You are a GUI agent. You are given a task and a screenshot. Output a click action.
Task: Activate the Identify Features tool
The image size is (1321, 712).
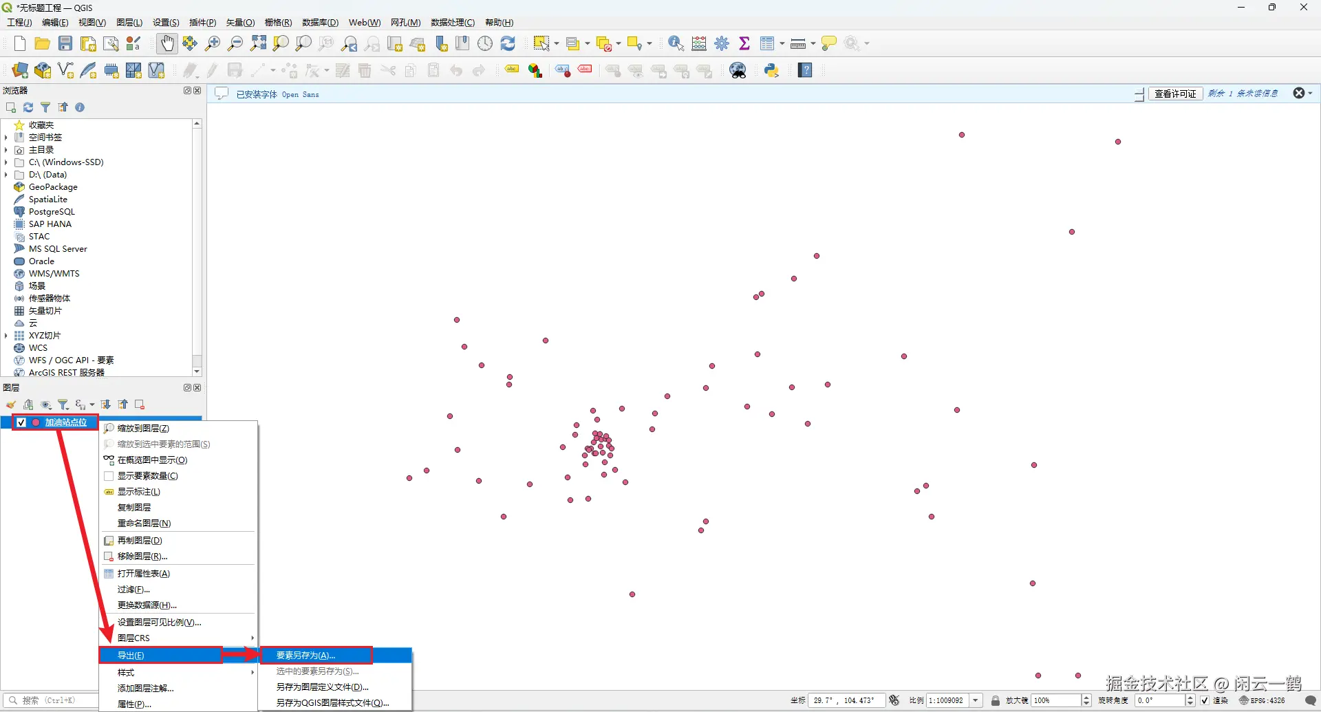676,43
